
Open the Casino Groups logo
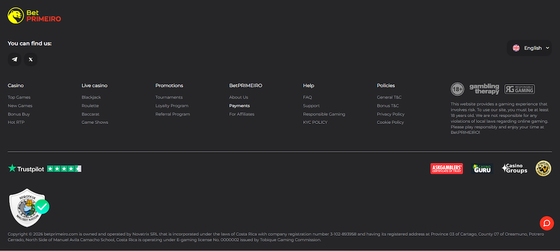coord(514,169)
